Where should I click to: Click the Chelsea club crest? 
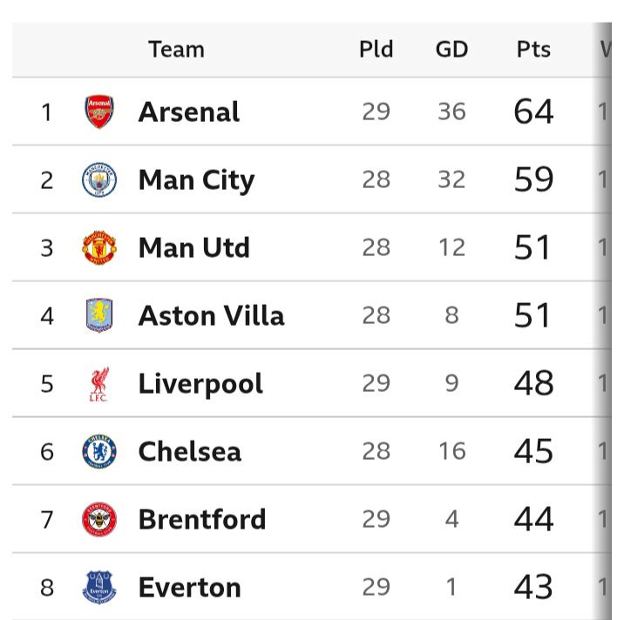pyautogui.click(x=98, y=452)
